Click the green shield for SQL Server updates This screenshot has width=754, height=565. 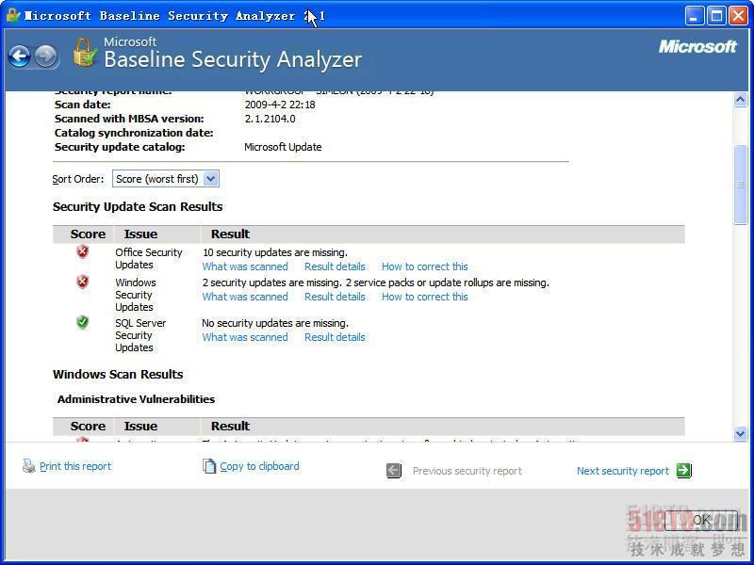click(83, 322)
